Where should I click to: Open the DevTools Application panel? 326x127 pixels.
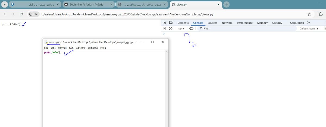click(x=297, y=23)
